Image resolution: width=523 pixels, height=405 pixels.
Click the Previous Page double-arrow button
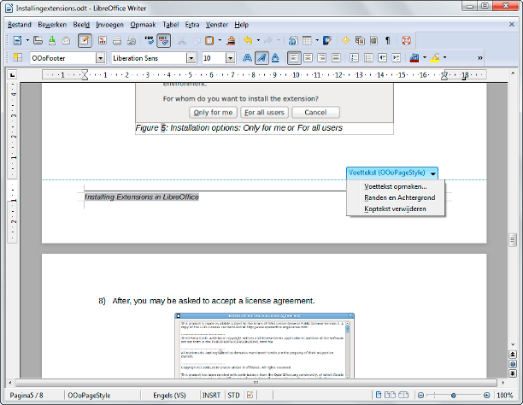[513, 355]
